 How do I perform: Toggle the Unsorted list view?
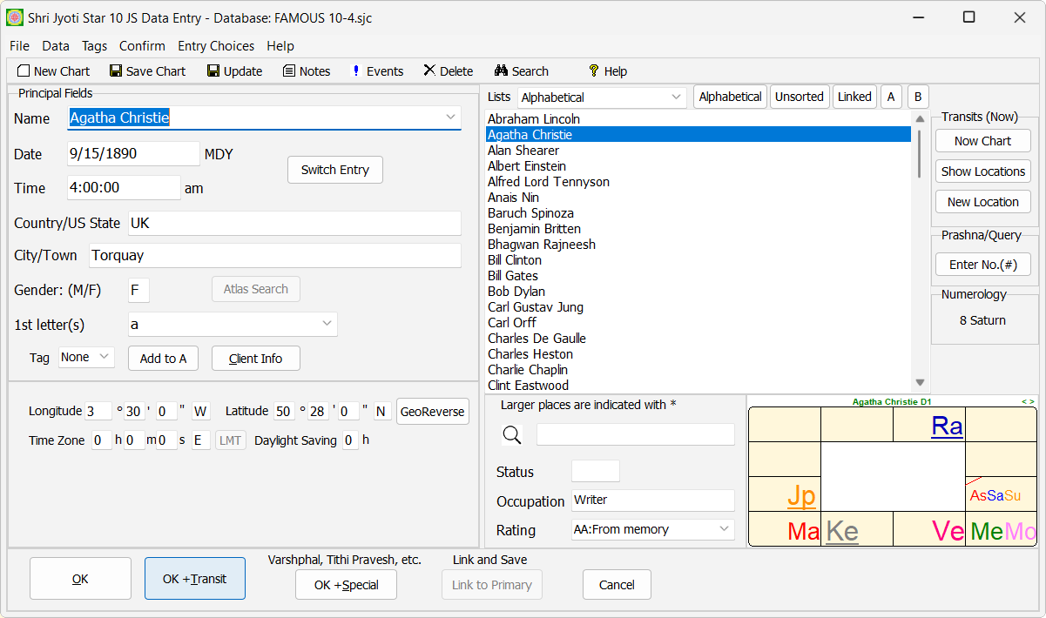click(x=799, y=97)
